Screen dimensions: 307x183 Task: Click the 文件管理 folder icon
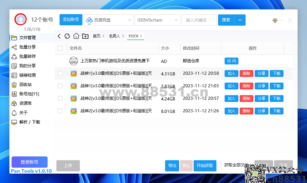click(14, 38)
